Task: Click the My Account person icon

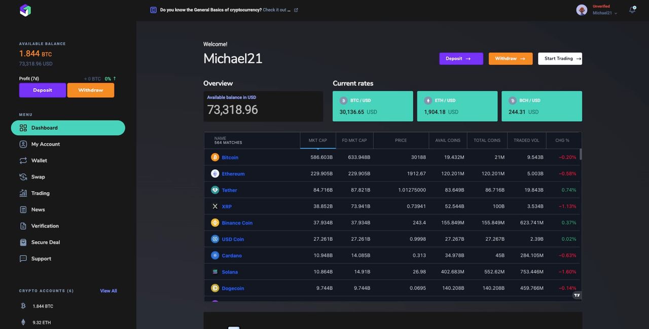Action: pos(23,144)
